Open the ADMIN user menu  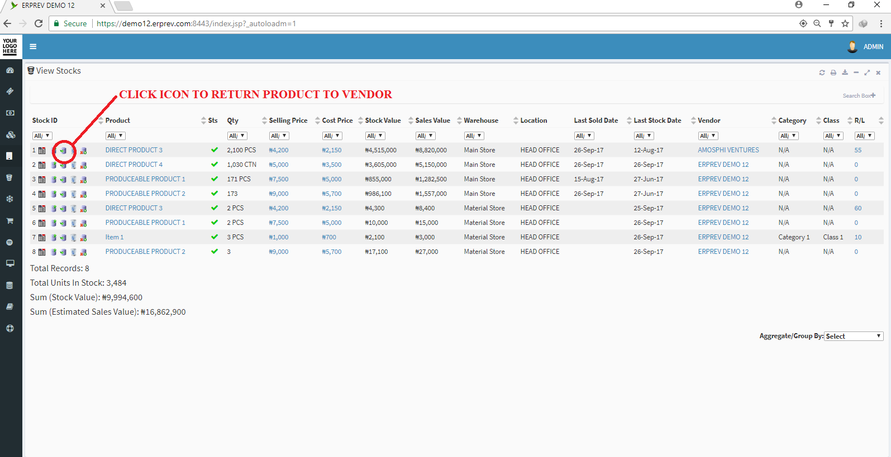coord(865,47)
